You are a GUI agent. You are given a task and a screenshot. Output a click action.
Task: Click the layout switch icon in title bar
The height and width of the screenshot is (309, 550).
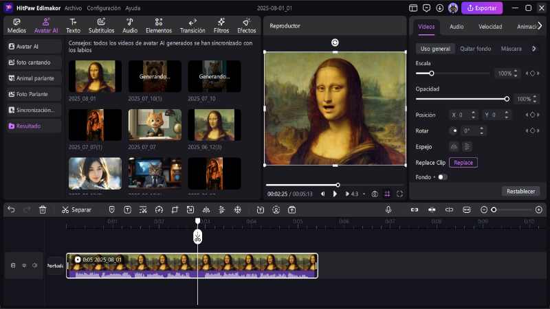(413, 8)
